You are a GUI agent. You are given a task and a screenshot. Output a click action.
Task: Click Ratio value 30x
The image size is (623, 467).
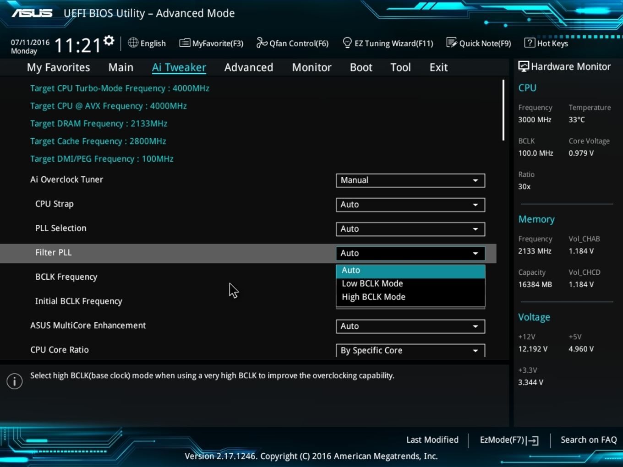click(x=525, y=187)
